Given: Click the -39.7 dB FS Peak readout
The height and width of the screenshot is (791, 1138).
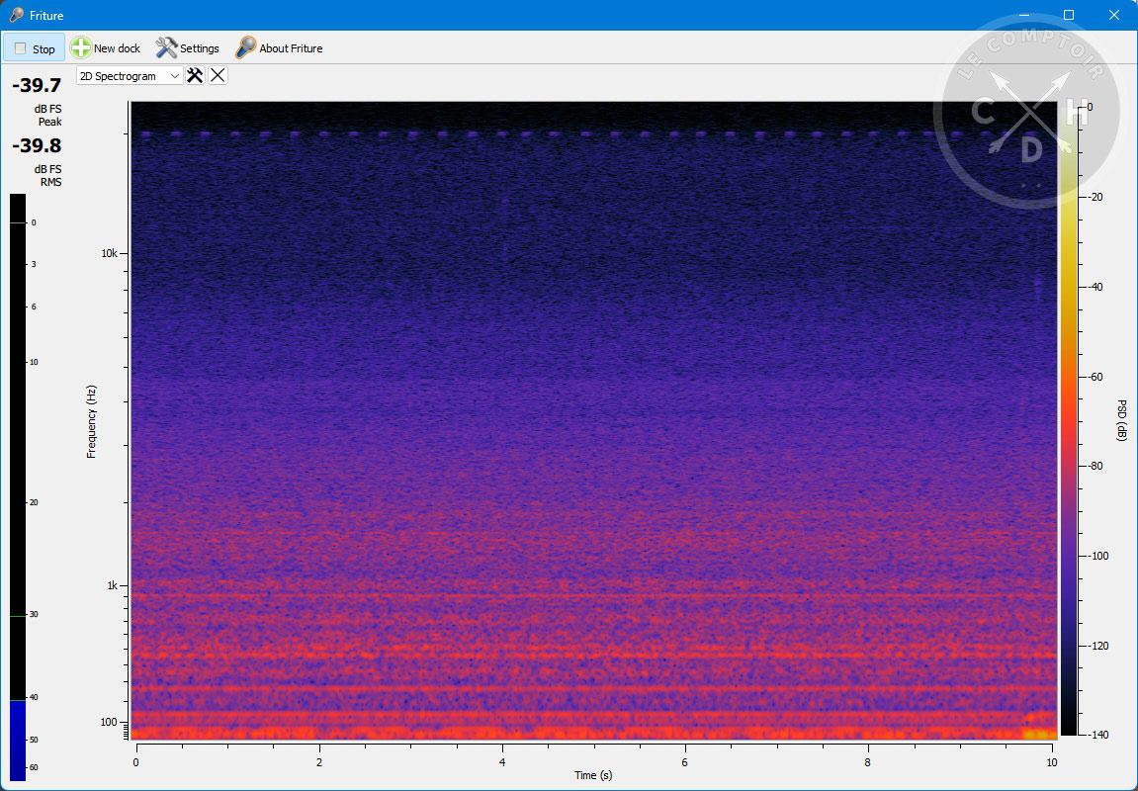Looking at the screenshot, I should (x=37, y=86).
